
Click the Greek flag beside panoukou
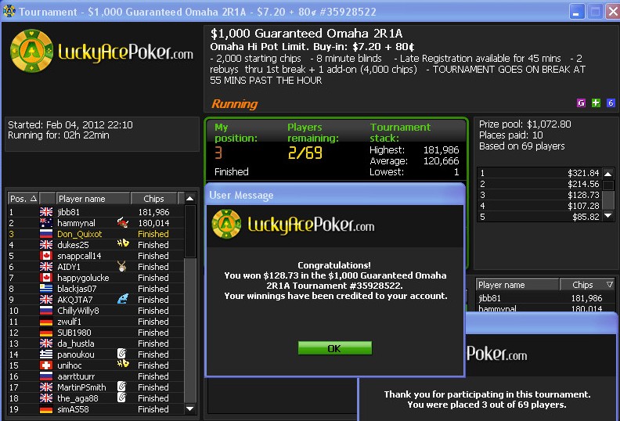coord(46,354)
